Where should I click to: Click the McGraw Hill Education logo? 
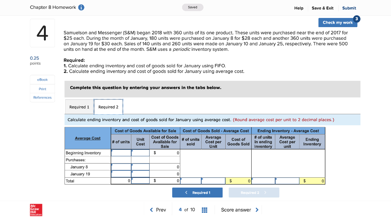click(x=36, y=210)
